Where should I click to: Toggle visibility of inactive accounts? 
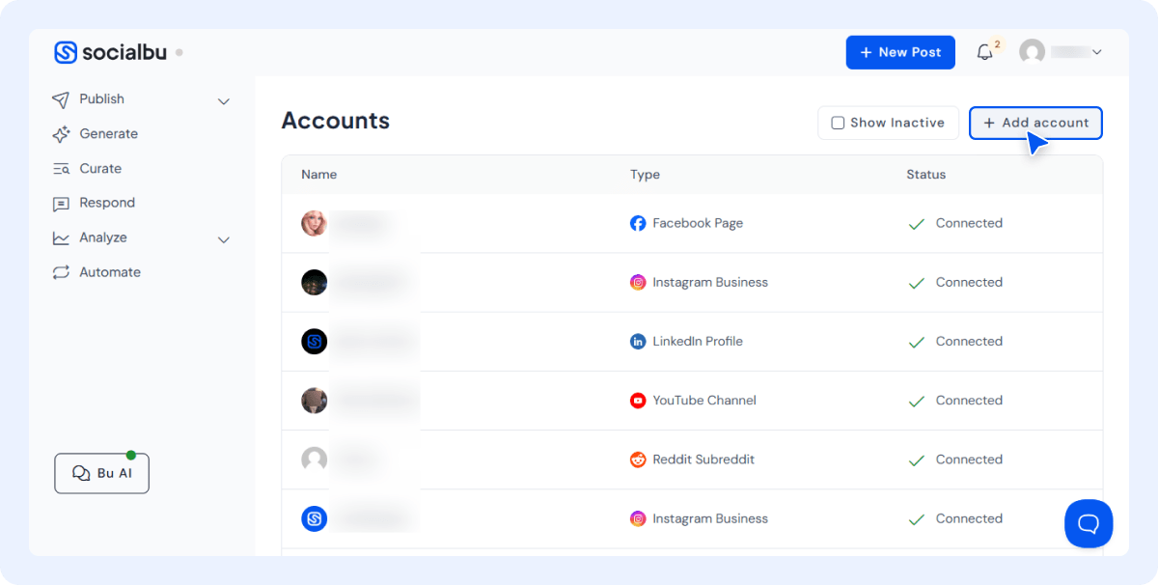coord(887,123)
